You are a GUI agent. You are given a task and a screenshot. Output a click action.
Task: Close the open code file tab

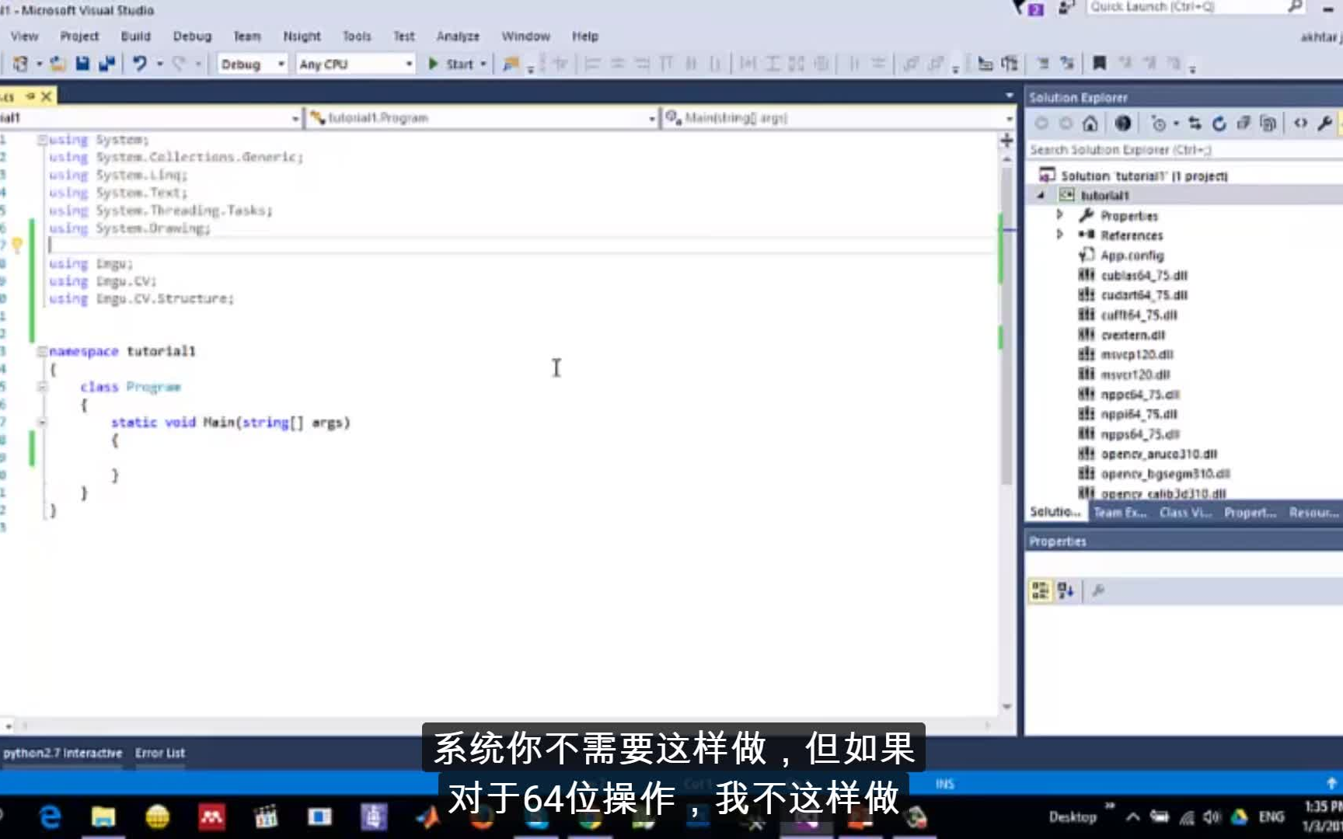(47, 96)
